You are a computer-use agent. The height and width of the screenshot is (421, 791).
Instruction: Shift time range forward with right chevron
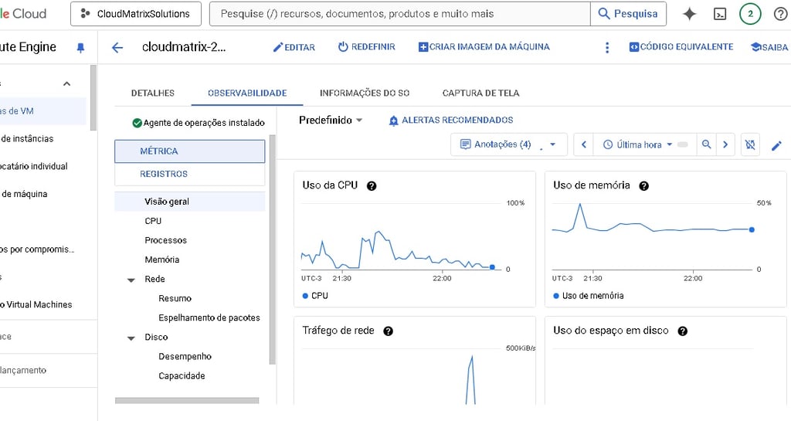(725, 144)
